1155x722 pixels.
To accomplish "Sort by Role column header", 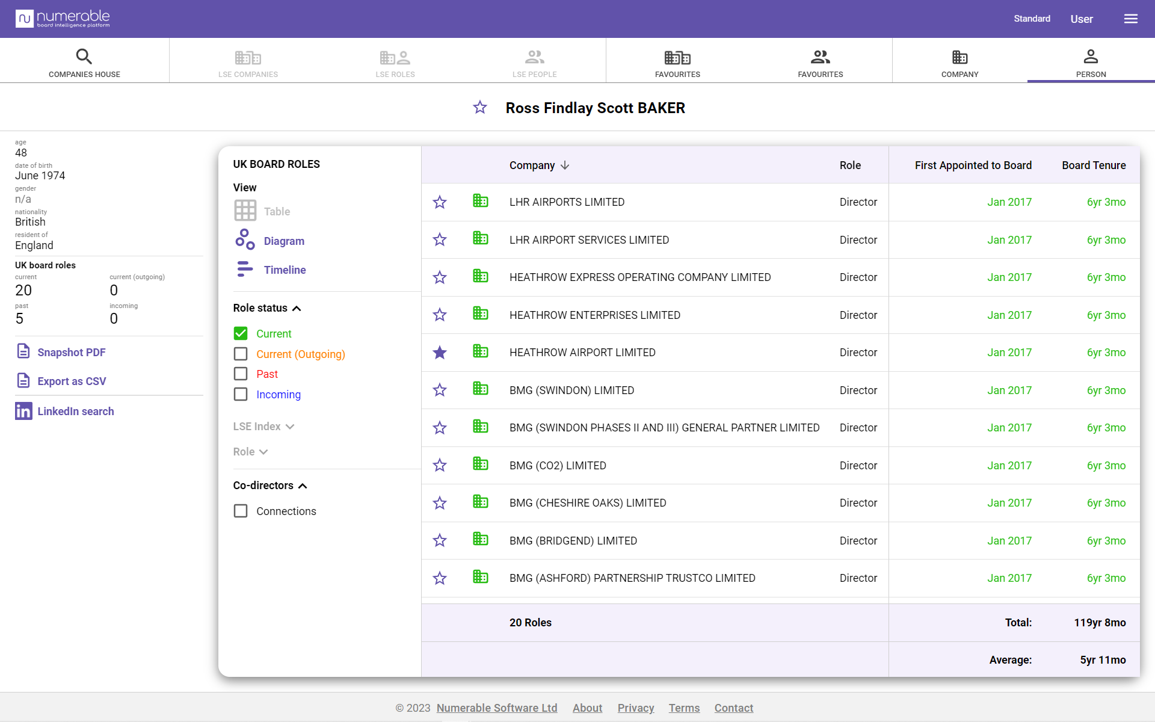I will [850, 165].
